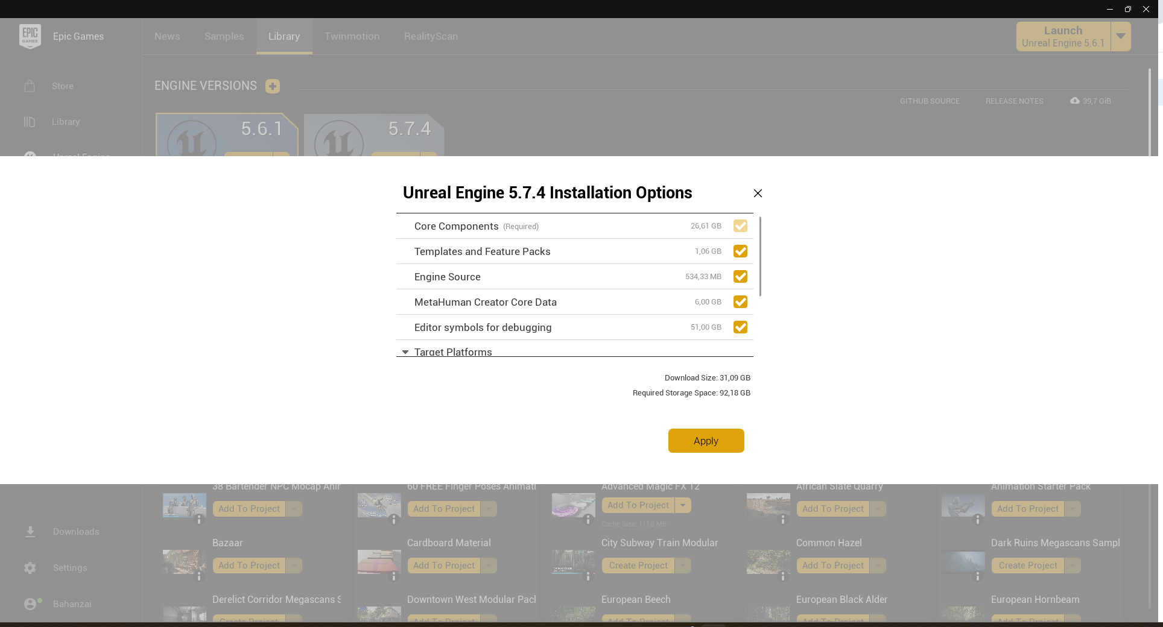Open dropdown for Advanced Magic FX 12
This screenshot has width=1163, height=627.
pyautogui.click(x=683, y=505)
